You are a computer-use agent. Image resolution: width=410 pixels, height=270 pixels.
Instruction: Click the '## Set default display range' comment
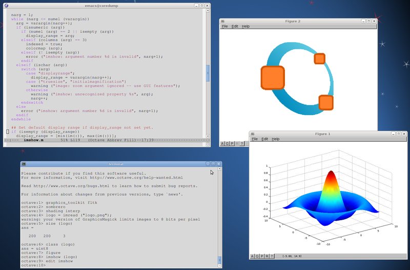(82, 127)
